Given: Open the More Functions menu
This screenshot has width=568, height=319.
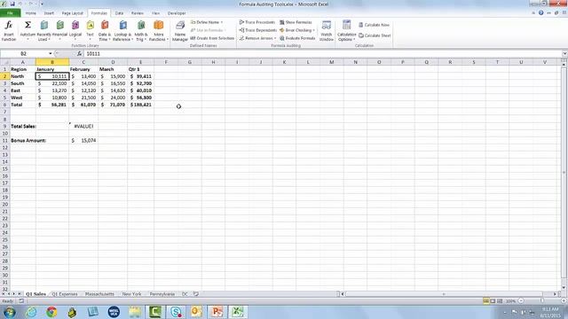Looking at the screenshot, I should tap(158, 31).
